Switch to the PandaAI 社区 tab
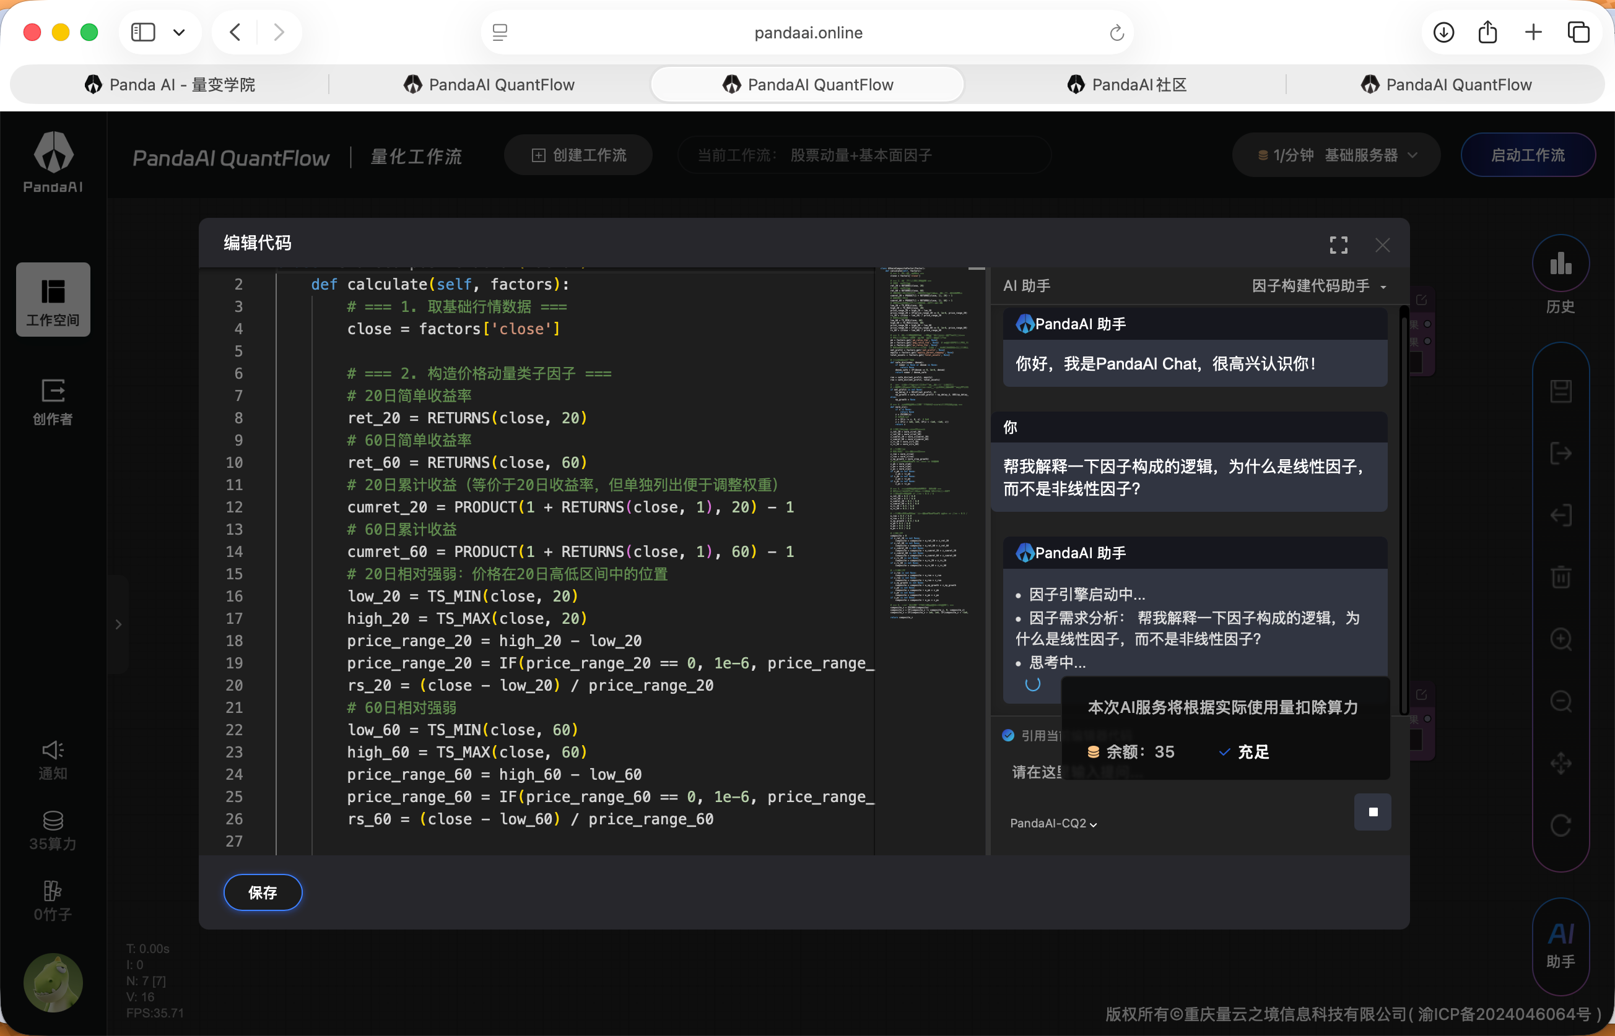 (1126, 85)
